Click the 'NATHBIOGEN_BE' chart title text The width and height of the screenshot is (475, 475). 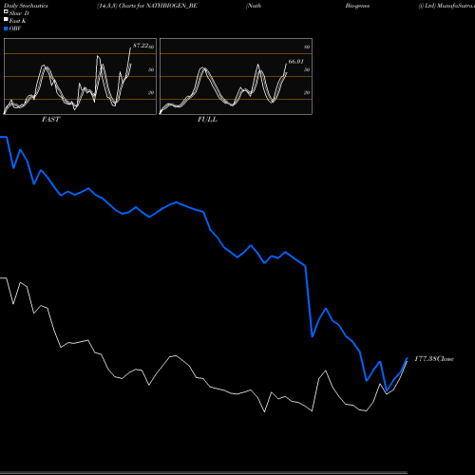[172, 6]
